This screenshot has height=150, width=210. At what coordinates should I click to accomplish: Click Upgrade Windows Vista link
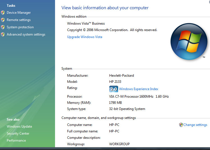(85, 37)
